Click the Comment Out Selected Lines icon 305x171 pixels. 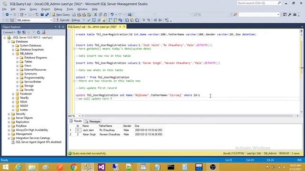(x=144, y=20)
